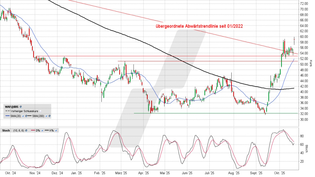
Task: Hide the K% stochastic line checkbox
Action: (x=56, y=130)
